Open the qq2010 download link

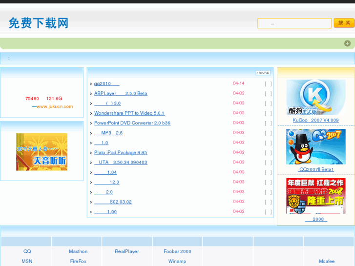tap(106, 83)
